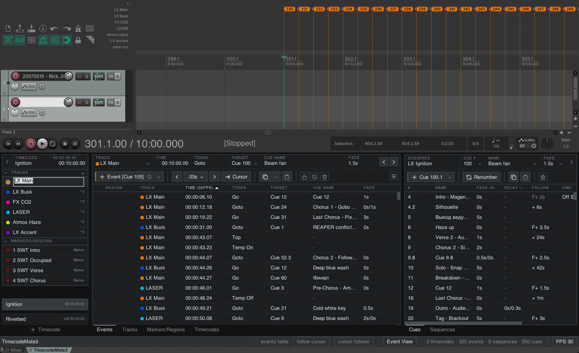This screenshot has height=353, width=579.
Task: Collapse the Markers/Regions section
Action: pyautogui.click(x=6, y=241)
